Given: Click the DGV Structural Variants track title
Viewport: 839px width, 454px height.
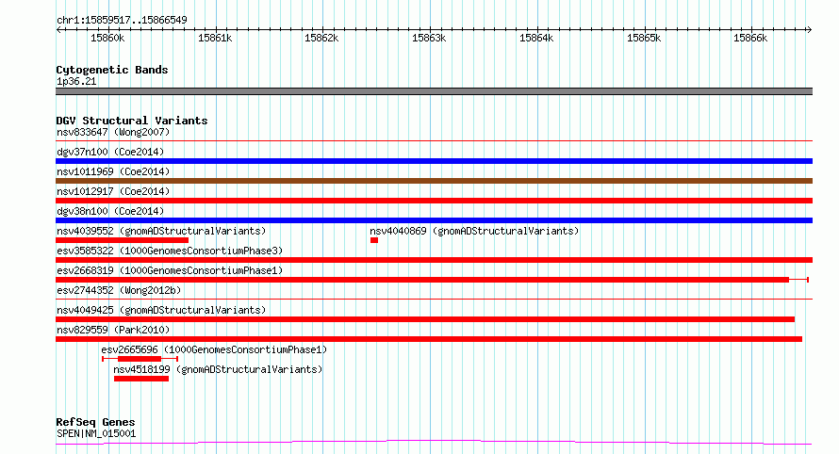Looking at the screenshot, I should click(x=132, y=121).
